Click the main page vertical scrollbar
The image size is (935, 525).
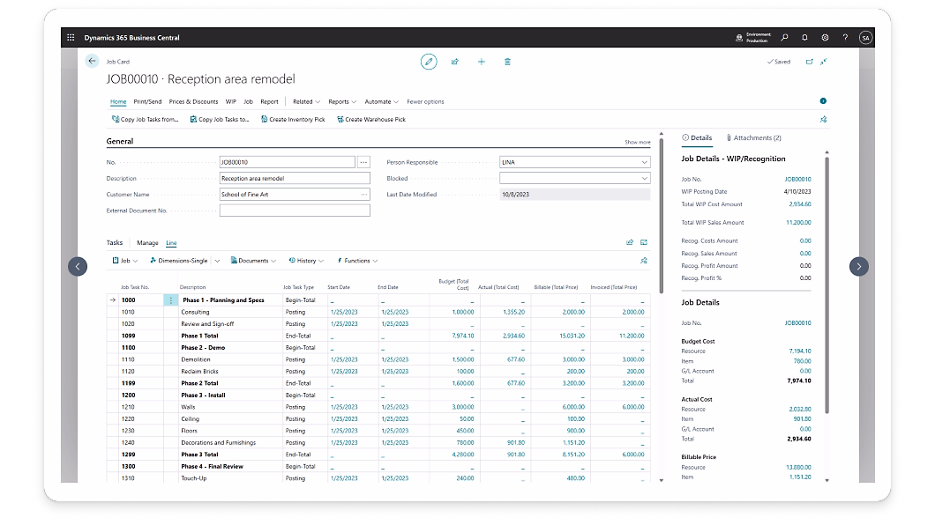pyautogui.click(x=661, y=214)
